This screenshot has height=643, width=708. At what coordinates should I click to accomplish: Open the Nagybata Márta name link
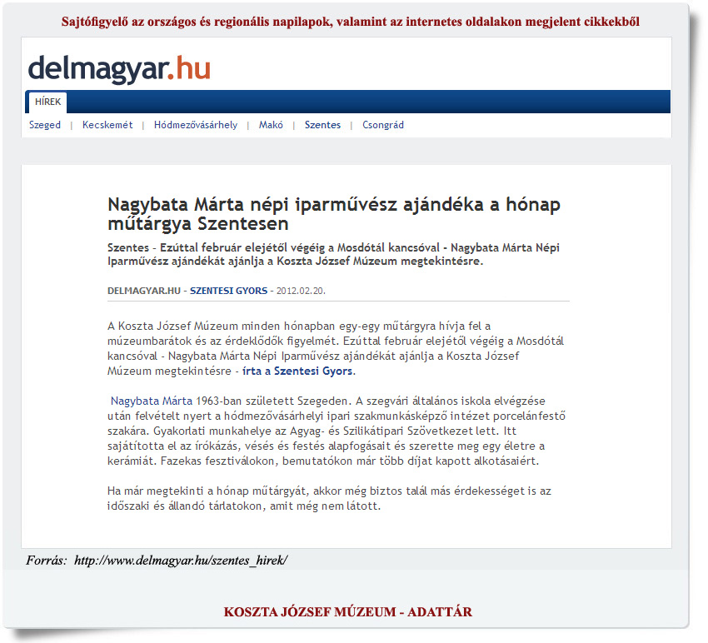pos(152,401)
